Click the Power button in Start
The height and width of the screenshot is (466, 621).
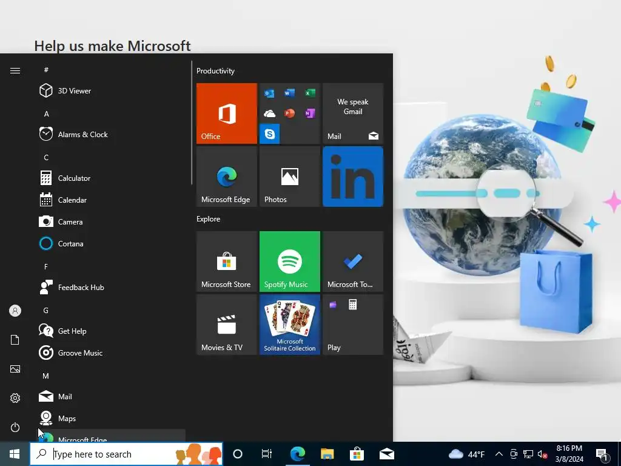[x=15, y=427]
